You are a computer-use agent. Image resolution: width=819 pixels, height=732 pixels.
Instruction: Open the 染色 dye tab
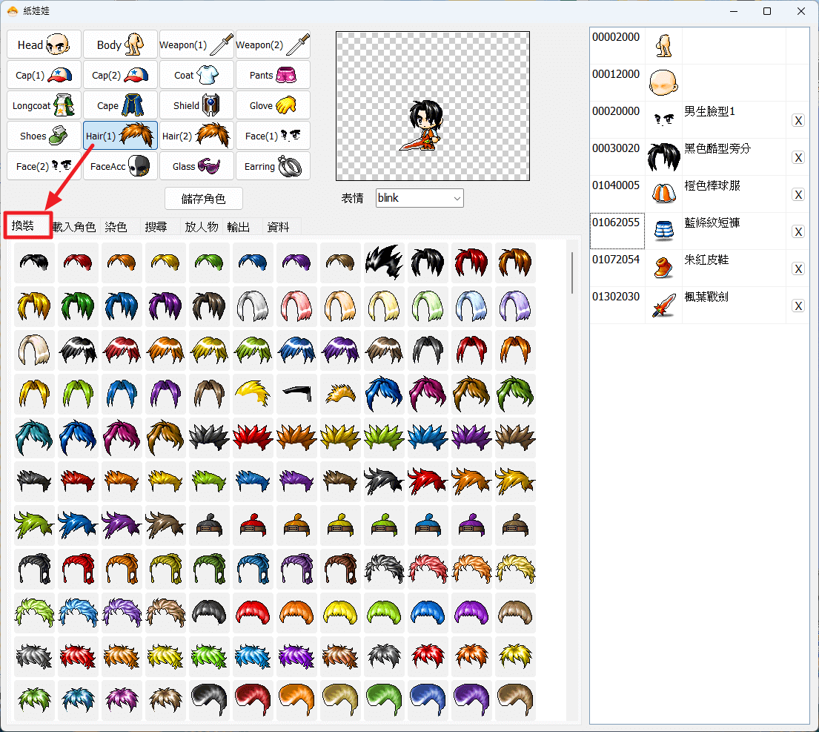coord(116,227)
